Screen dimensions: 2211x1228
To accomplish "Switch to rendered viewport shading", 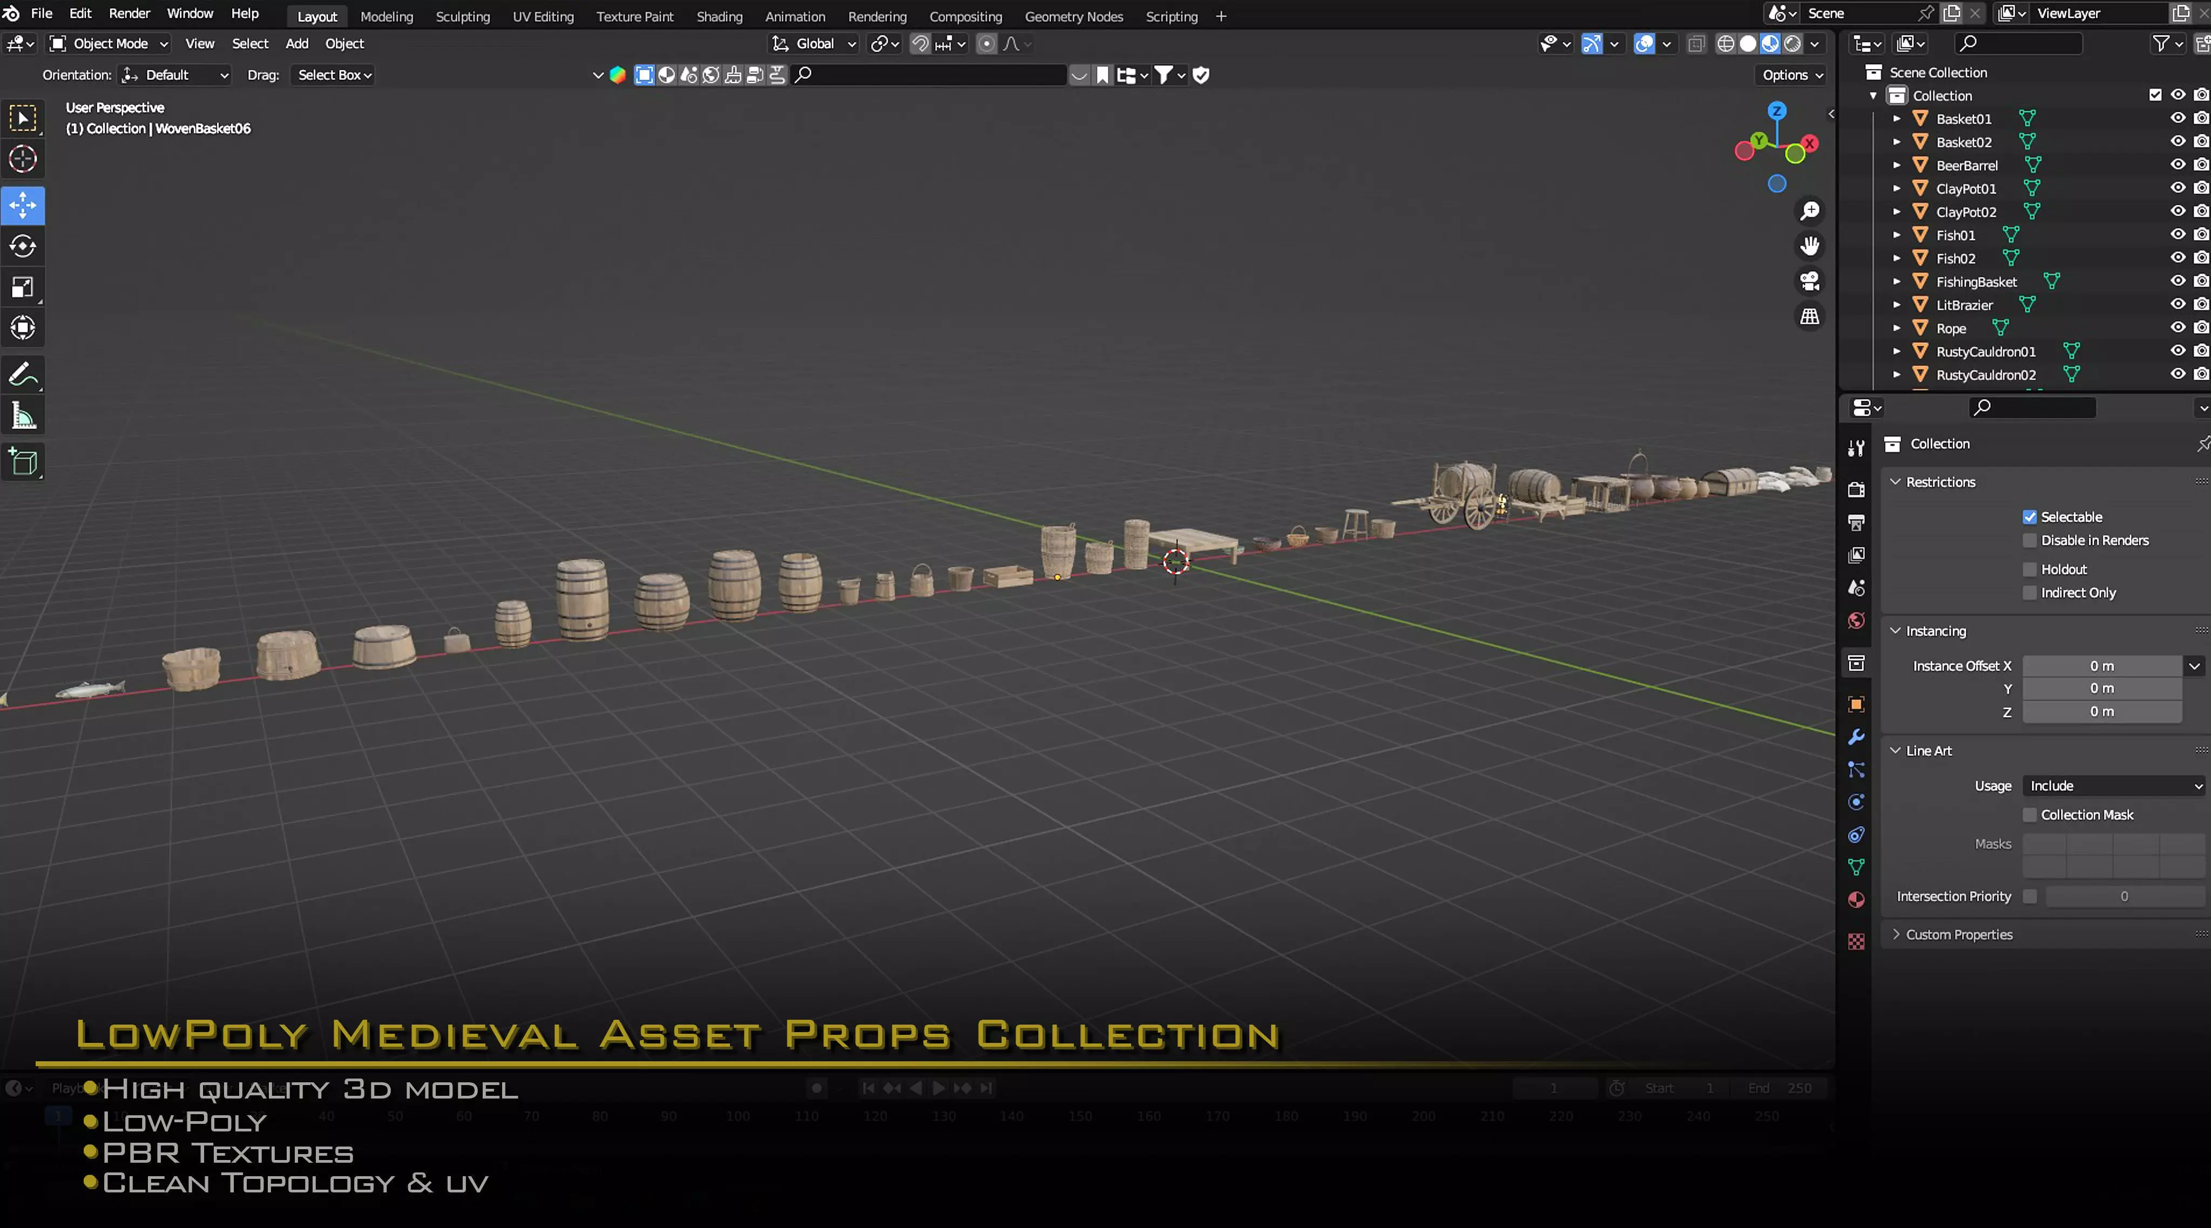I will [x=1792, y=44].
